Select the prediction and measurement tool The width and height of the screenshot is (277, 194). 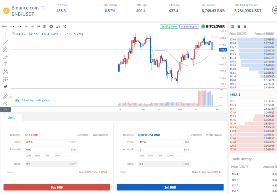[x=6, y=79]
